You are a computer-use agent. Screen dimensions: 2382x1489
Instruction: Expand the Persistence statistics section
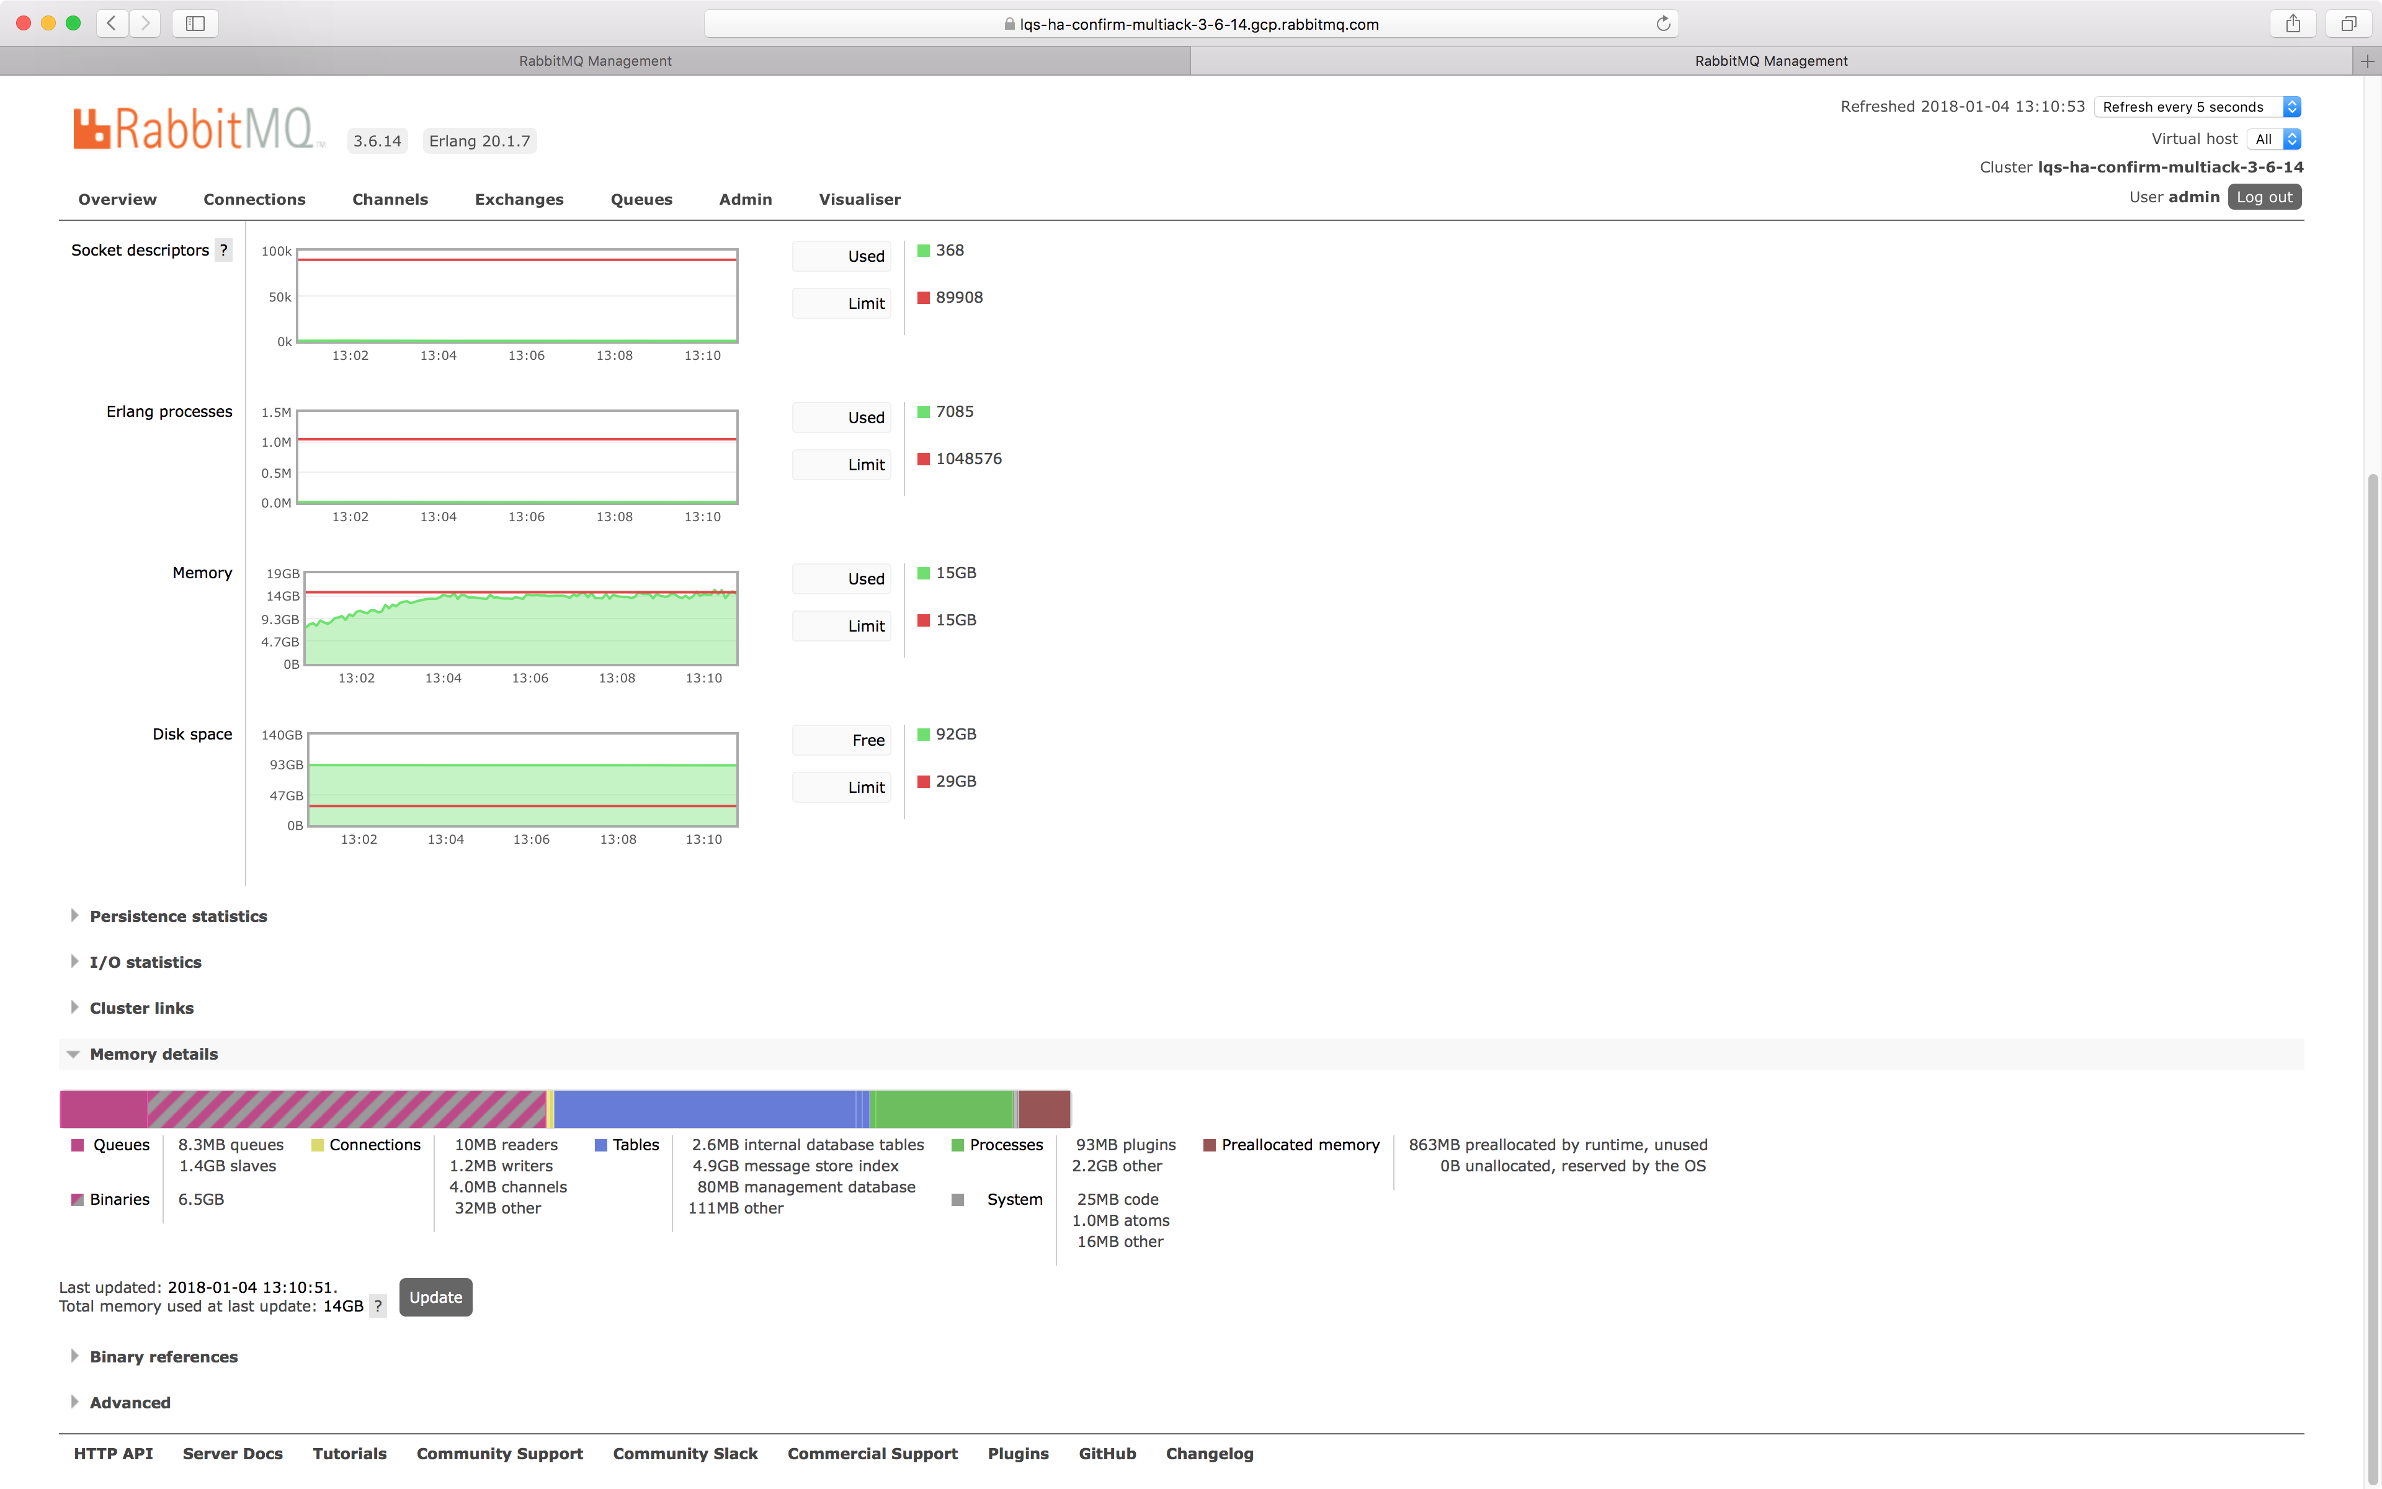pyautogui.click(x=178, y=916)
